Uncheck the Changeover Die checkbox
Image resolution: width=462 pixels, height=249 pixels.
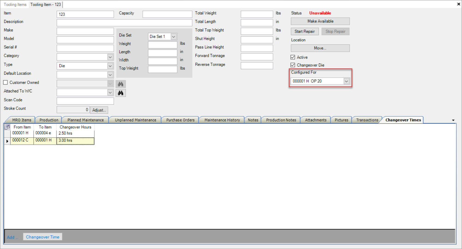[293, 65]
